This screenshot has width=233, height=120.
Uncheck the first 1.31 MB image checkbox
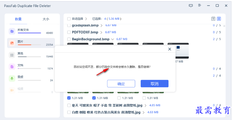(x=69, y=98)
